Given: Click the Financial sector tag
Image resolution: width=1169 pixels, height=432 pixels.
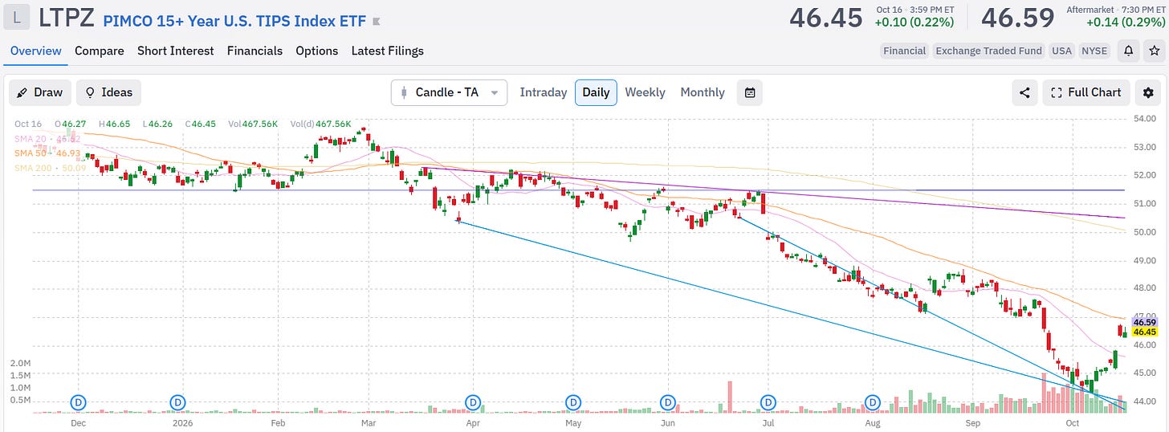Looking at the screenshot, I should pos(905,51).
